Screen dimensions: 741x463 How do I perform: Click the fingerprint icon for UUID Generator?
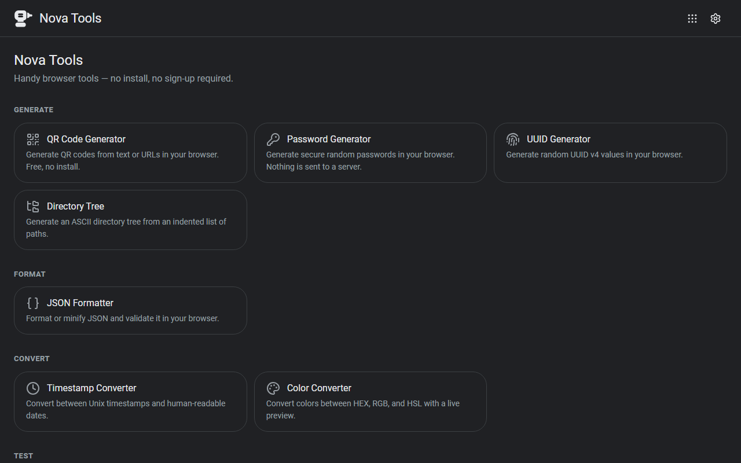[x=513, y=139]
